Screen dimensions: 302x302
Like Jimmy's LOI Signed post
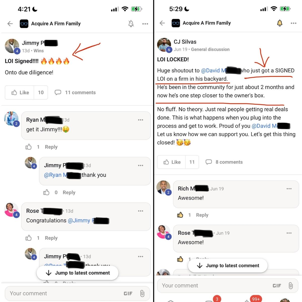[x=20, y=93]
